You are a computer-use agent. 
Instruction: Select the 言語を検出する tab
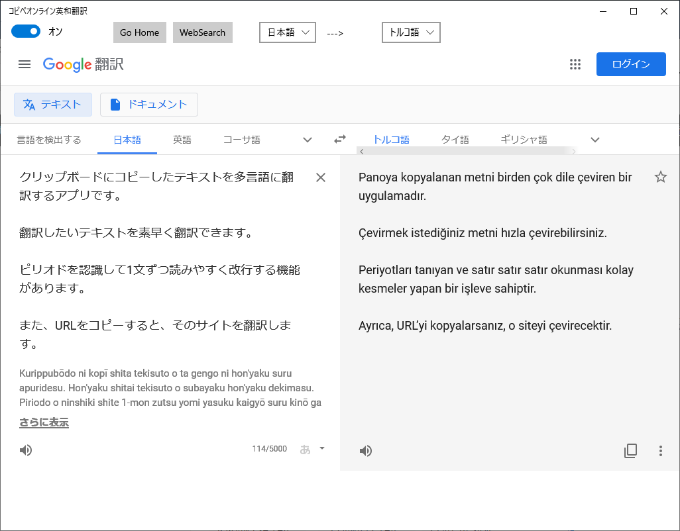tap(49, 140)
